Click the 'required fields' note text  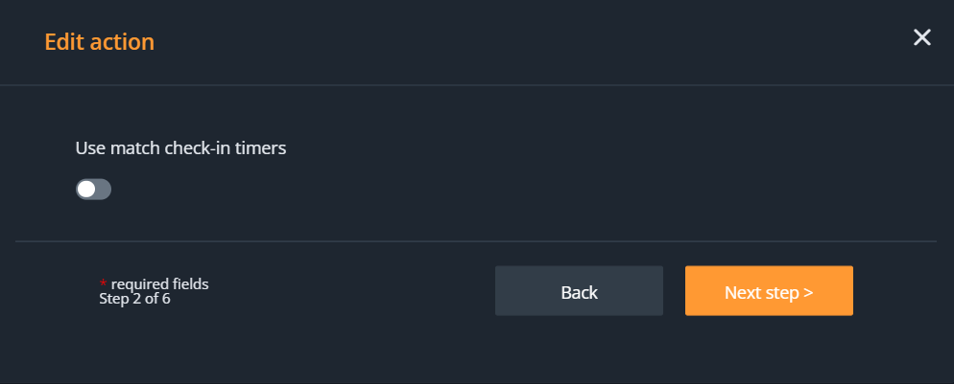pos(159,283)
